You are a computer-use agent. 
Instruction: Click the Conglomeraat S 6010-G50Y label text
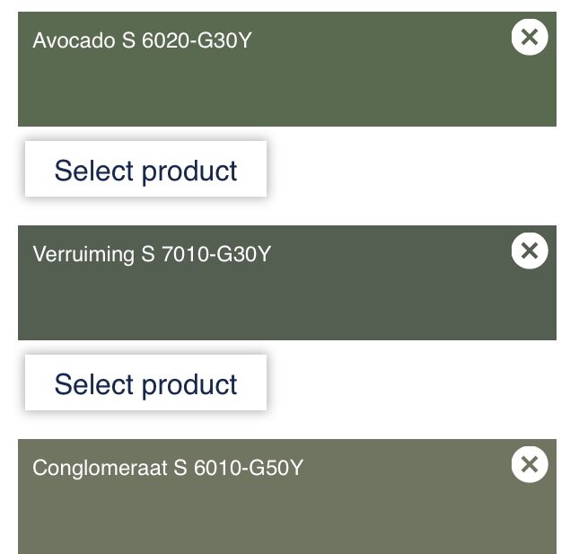click(168, 468)
